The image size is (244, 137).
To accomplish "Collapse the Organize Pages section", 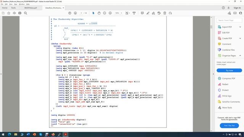I will click(240, 56).
